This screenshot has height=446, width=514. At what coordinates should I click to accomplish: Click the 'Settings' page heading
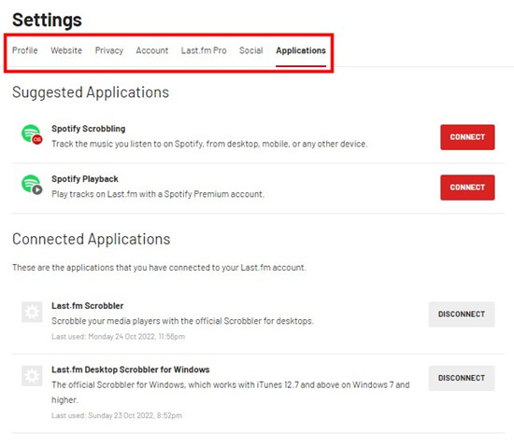[48, 20]
